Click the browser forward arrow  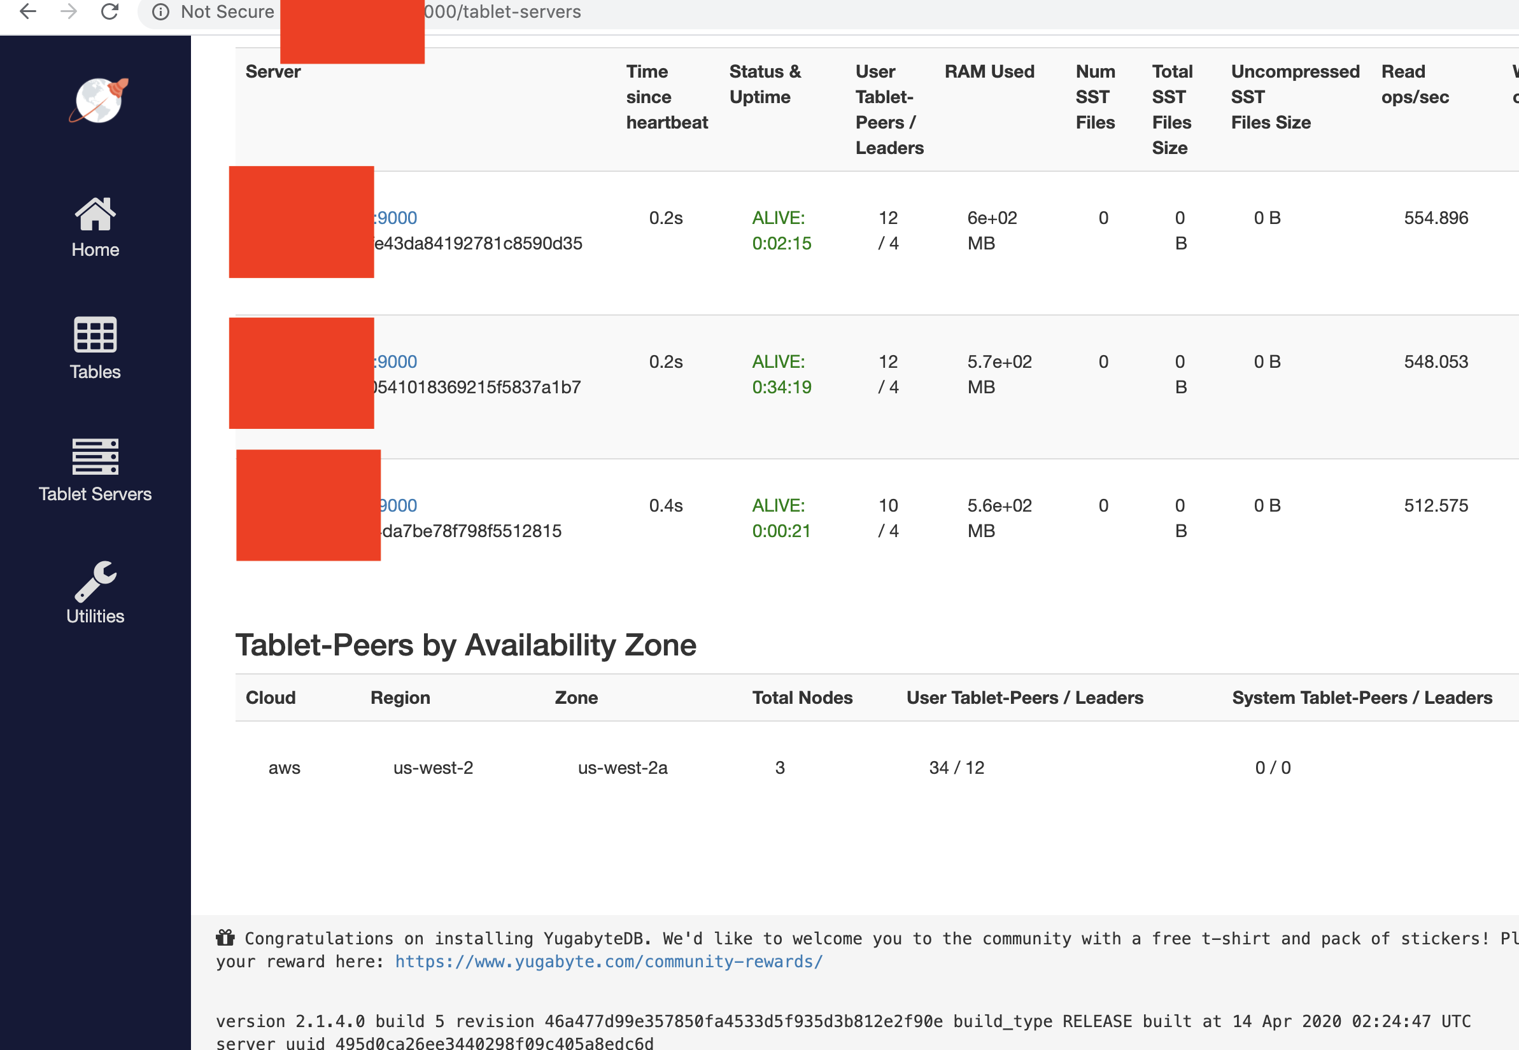67,11
